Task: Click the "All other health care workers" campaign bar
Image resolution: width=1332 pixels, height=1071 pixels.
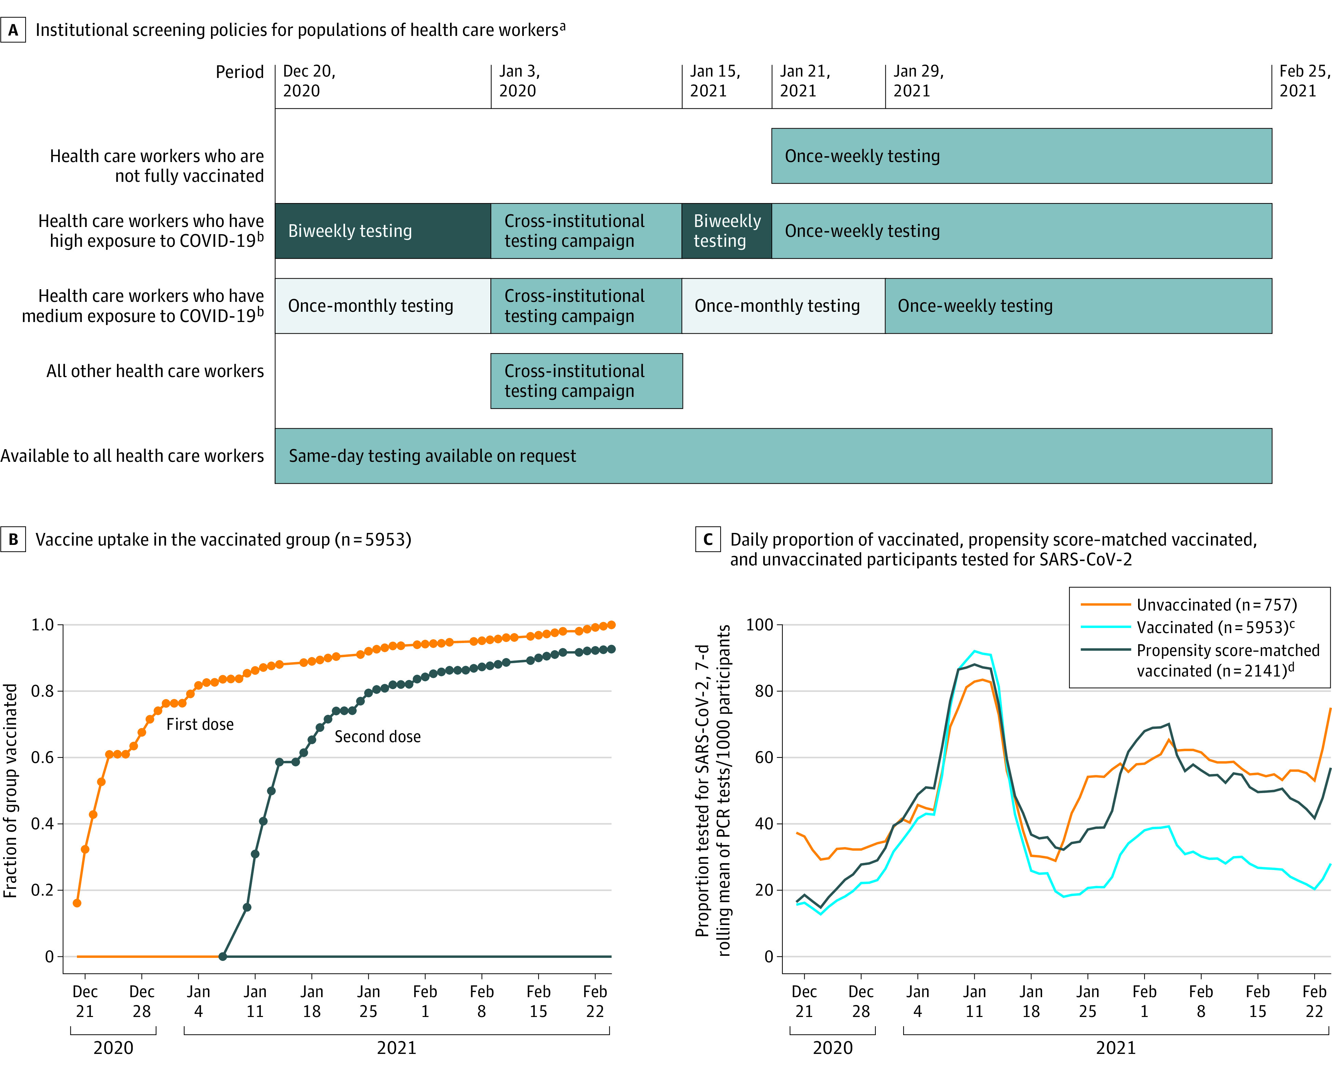Action: pyautogui.click(x=586, y=380)
